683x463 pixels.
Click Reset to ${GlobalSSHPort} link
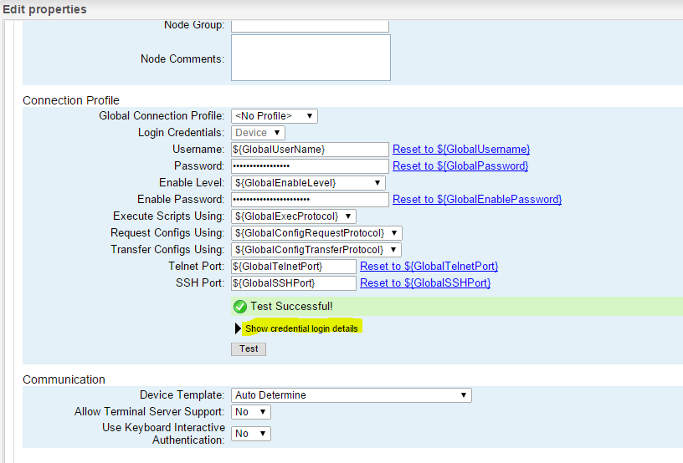click(425, 282)
